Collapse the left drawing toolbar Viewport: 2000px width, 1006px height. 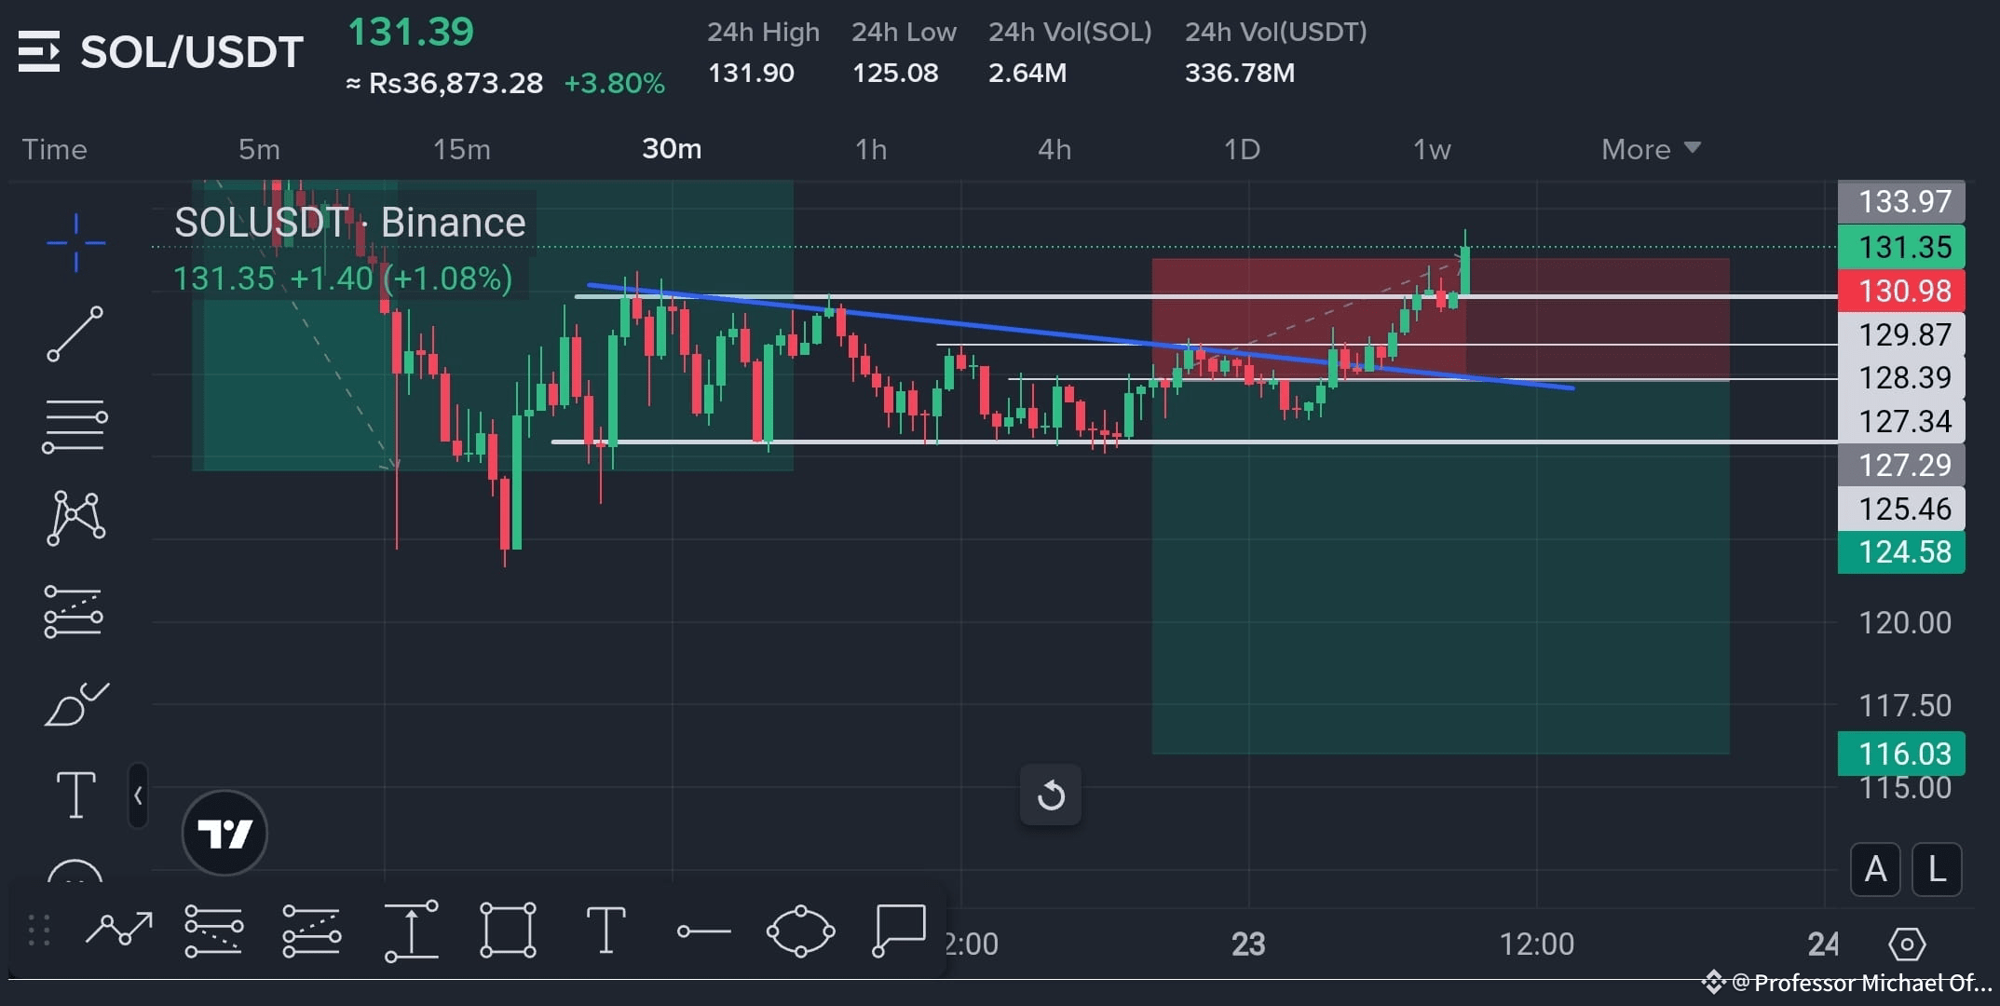[x=138, y=795]
